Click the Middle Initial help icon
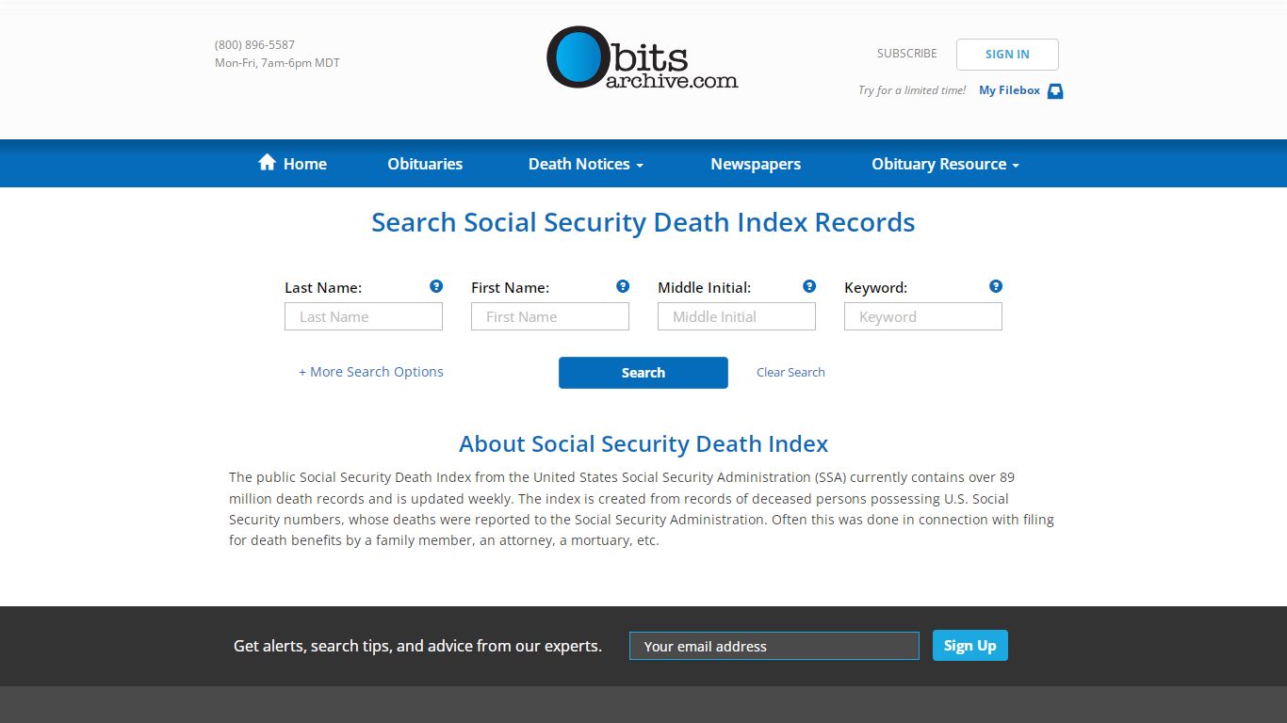 point(809,285)
